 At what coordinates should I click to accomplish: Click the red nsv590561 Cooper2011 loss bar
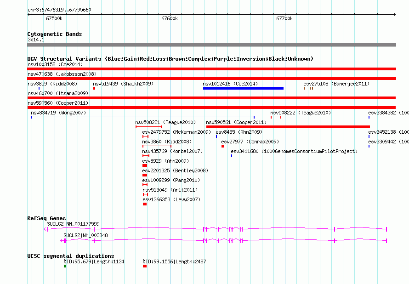click(x=288, y=127)
